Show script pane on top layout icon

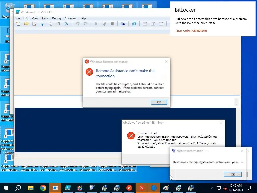pyautogui.click(x=145, y=24)
